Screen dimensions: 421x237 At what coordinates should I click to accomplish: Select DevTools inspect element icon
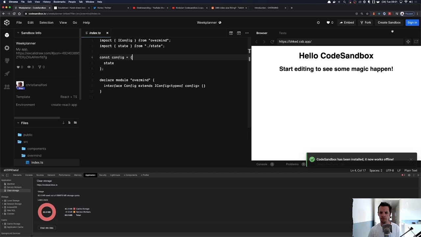coord(3,175)
